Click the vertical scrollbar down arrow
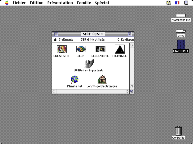 [x=132, y=87]
